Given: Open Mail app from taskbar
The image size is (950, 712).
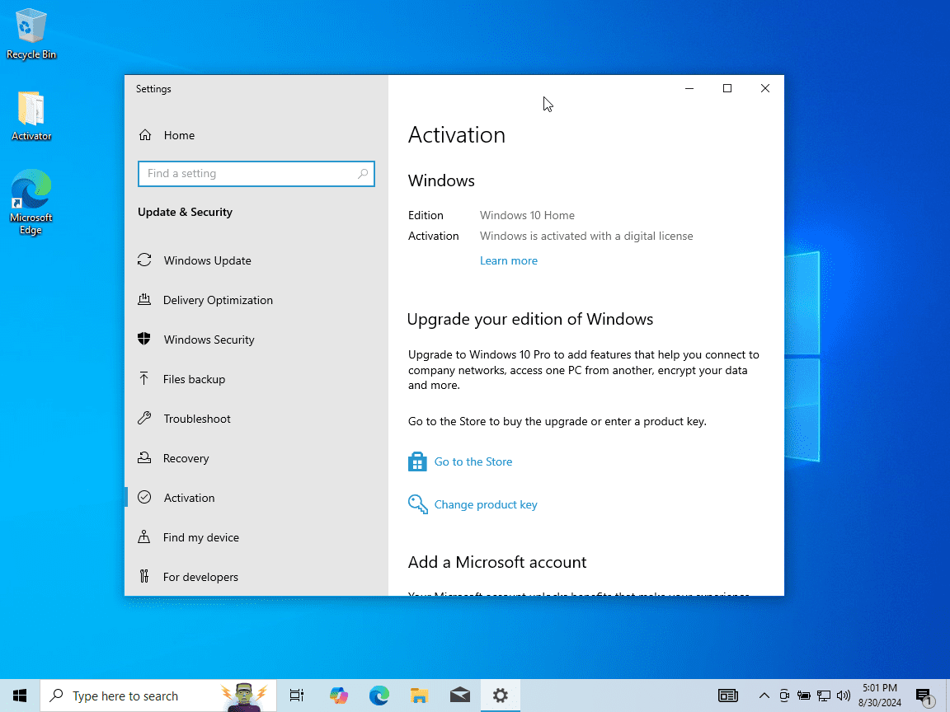Looking at the screenshot, I should (460, 696).
